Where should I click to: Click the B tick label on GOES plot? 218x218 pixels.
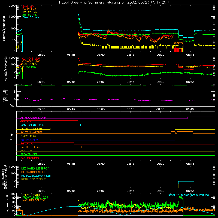pos(15,92)
